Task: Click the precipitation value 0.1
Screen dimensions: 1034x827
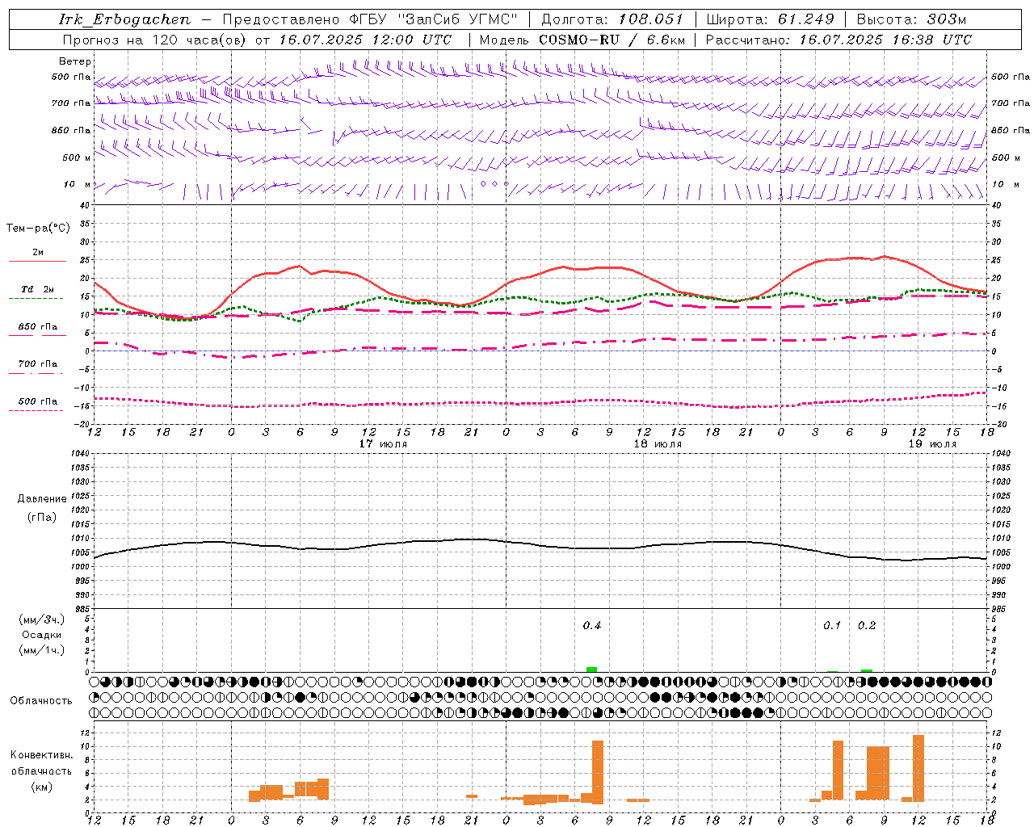Action: tap(832, 625)
